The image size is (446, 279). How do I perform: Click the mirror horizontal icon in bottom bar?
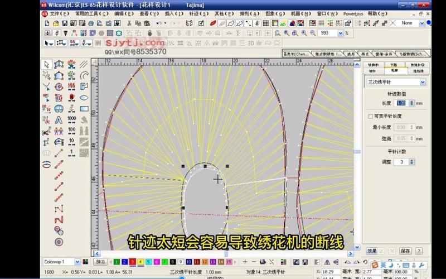point(327,262)
